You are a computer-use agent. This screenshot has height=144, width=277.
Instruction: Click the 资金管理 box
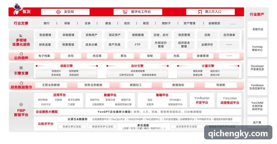coord(45,35)
